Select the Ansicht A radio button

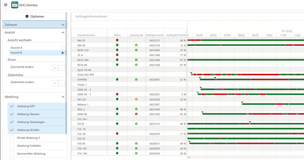(x=63, y=48)
